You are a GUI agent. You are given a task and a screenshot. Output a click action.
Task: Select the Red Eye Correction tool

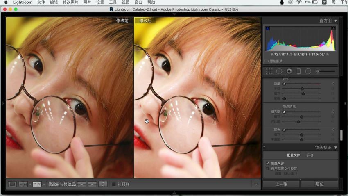pos(289,71)
